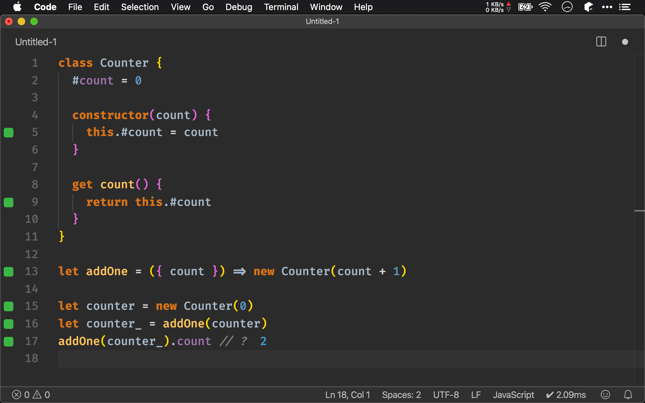Click the split editor icon
This screenshot has height=403, width=645.
pos(601,42)
